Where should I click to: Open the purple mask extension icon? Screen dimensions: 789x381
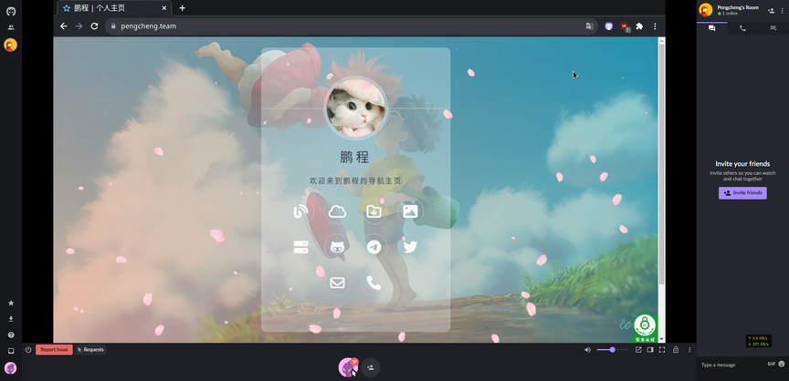pos(609,26)
